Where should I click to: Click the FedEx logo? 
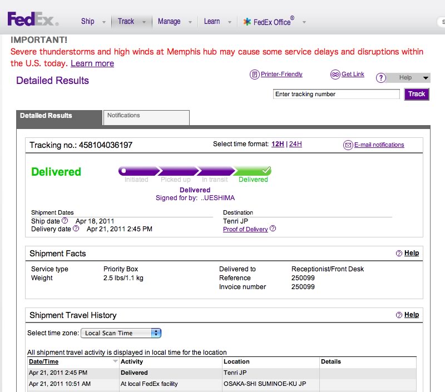pos(33,19)
